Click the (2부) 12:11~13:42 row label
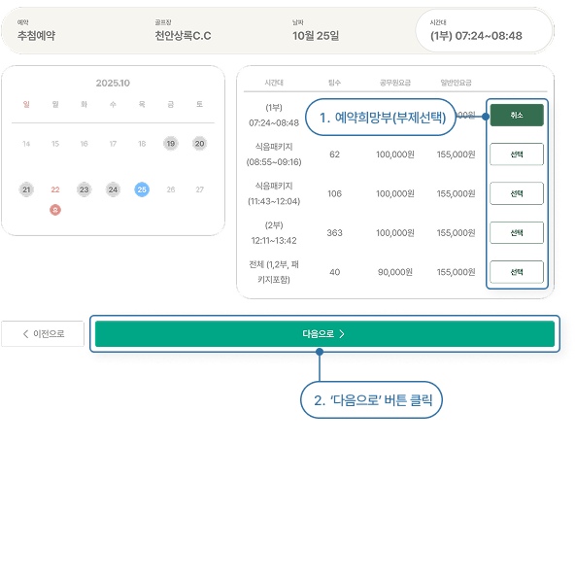The width and height of the screenshot is (576, 582). [x=274, y=233]
